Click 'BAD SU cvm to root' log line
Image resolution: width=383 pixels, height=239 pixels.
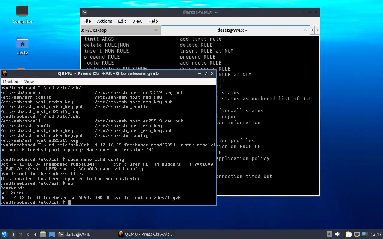[91, 197]
